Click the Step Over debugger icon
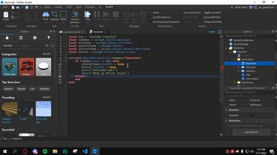This screenshot has width=277, height=155. (x=135, y=14)
